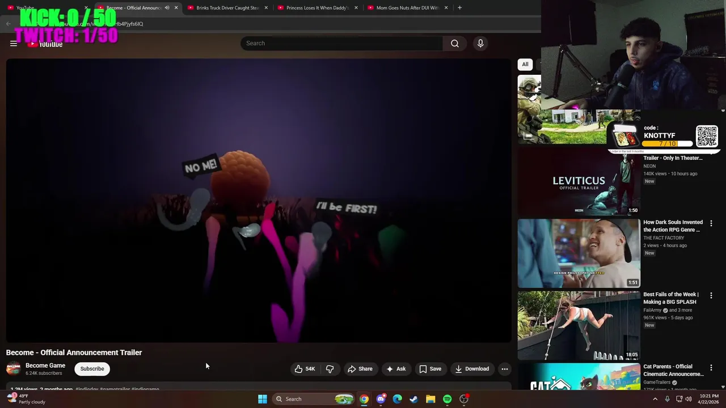
Task: Open OBS Studio from the taskbar
Action: pos(464,399)
